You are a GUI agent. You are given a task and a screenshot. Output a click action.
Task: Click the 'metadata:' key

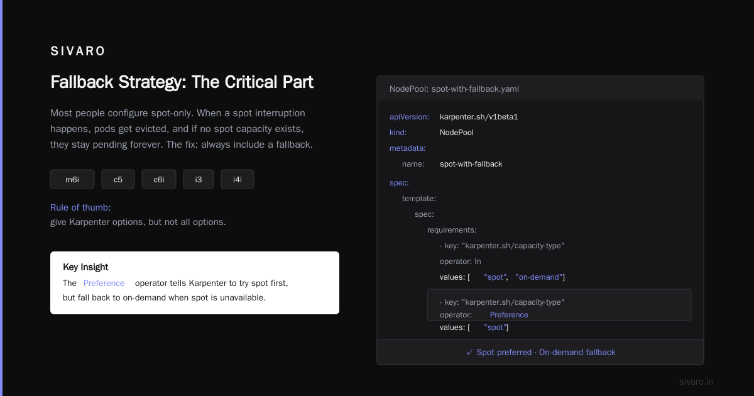408,148
